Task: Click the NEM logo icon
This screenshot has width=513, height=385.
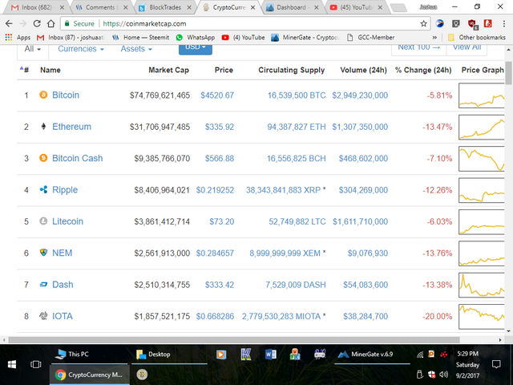Action: (43, 253)
